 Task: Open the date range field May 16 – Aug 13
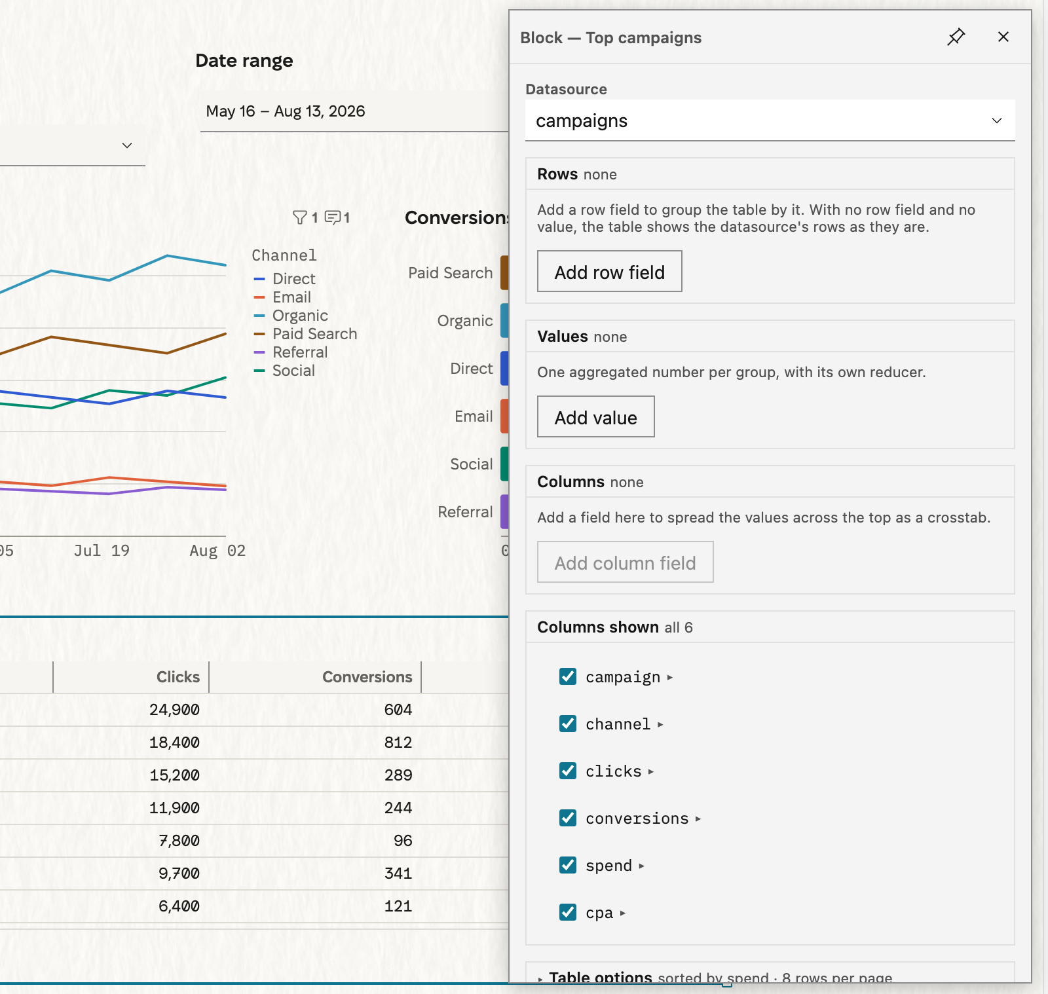[354, 111]
